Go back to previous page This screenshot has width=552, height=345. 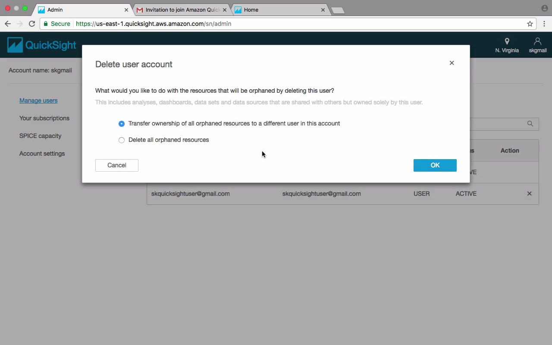click(x=8, y=24)
